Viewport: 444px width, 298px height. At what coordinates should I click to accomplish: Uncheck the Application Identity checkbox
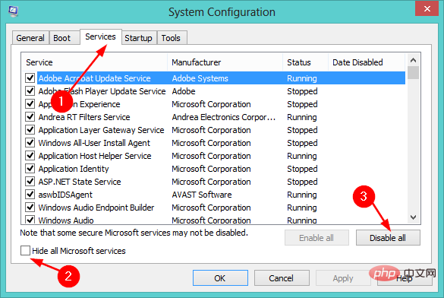30,169
